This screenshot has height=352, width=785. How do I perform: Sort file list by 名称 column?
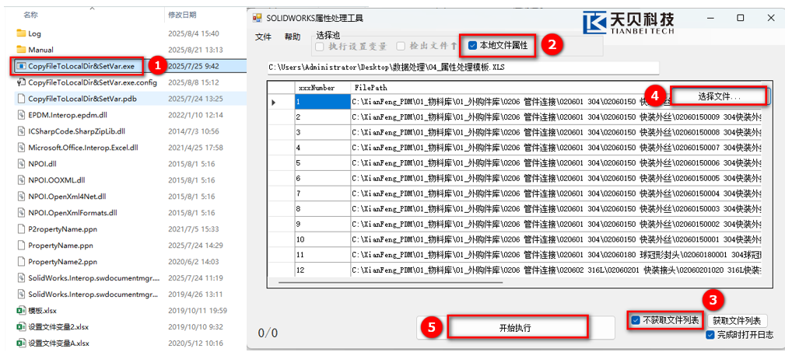pos(31,15)
